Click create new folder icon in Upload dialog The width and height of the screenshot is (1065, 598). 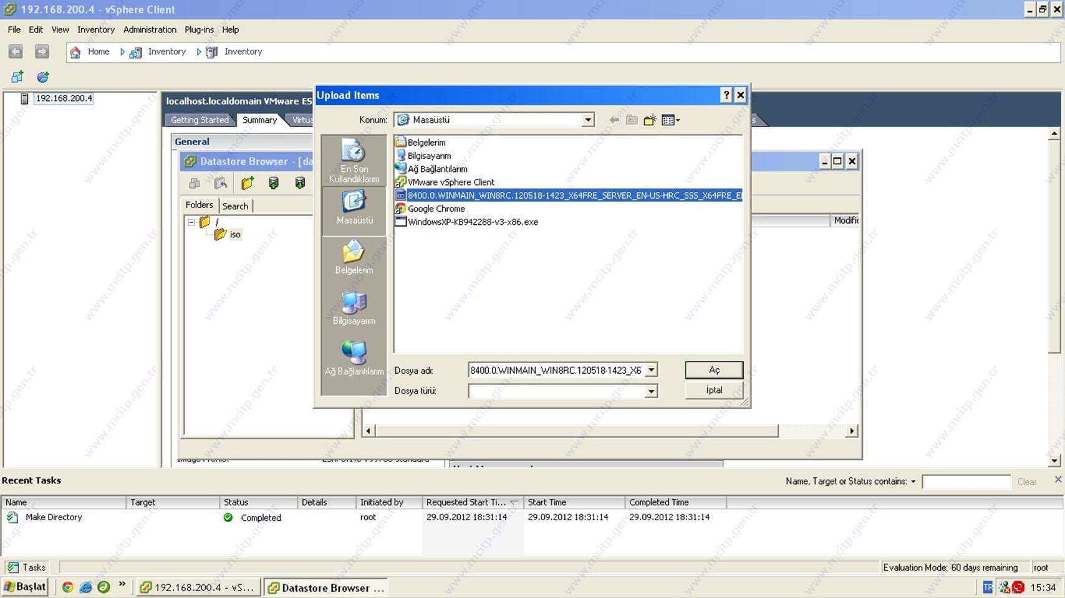point(650,120)
